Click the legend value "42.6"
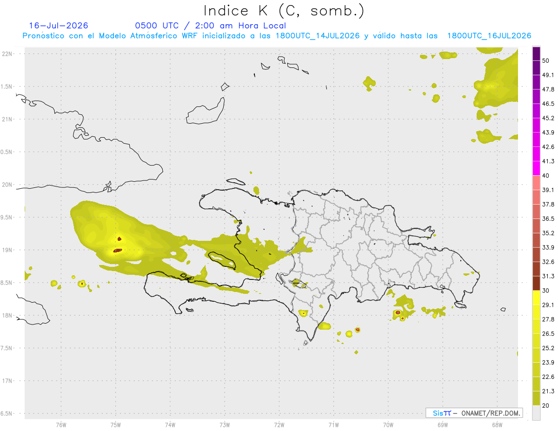This screenshot has width=558, height=431. [x=549, y=147]
